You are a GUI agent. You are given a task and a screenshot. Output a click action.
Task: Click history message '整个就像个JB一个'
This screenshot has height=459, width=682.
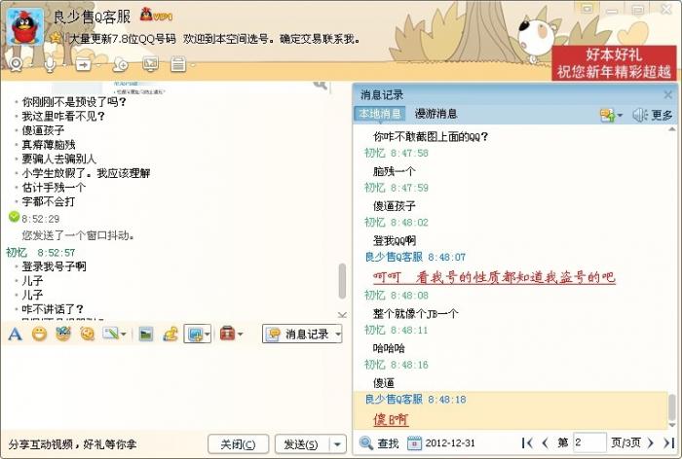(415, 313)
